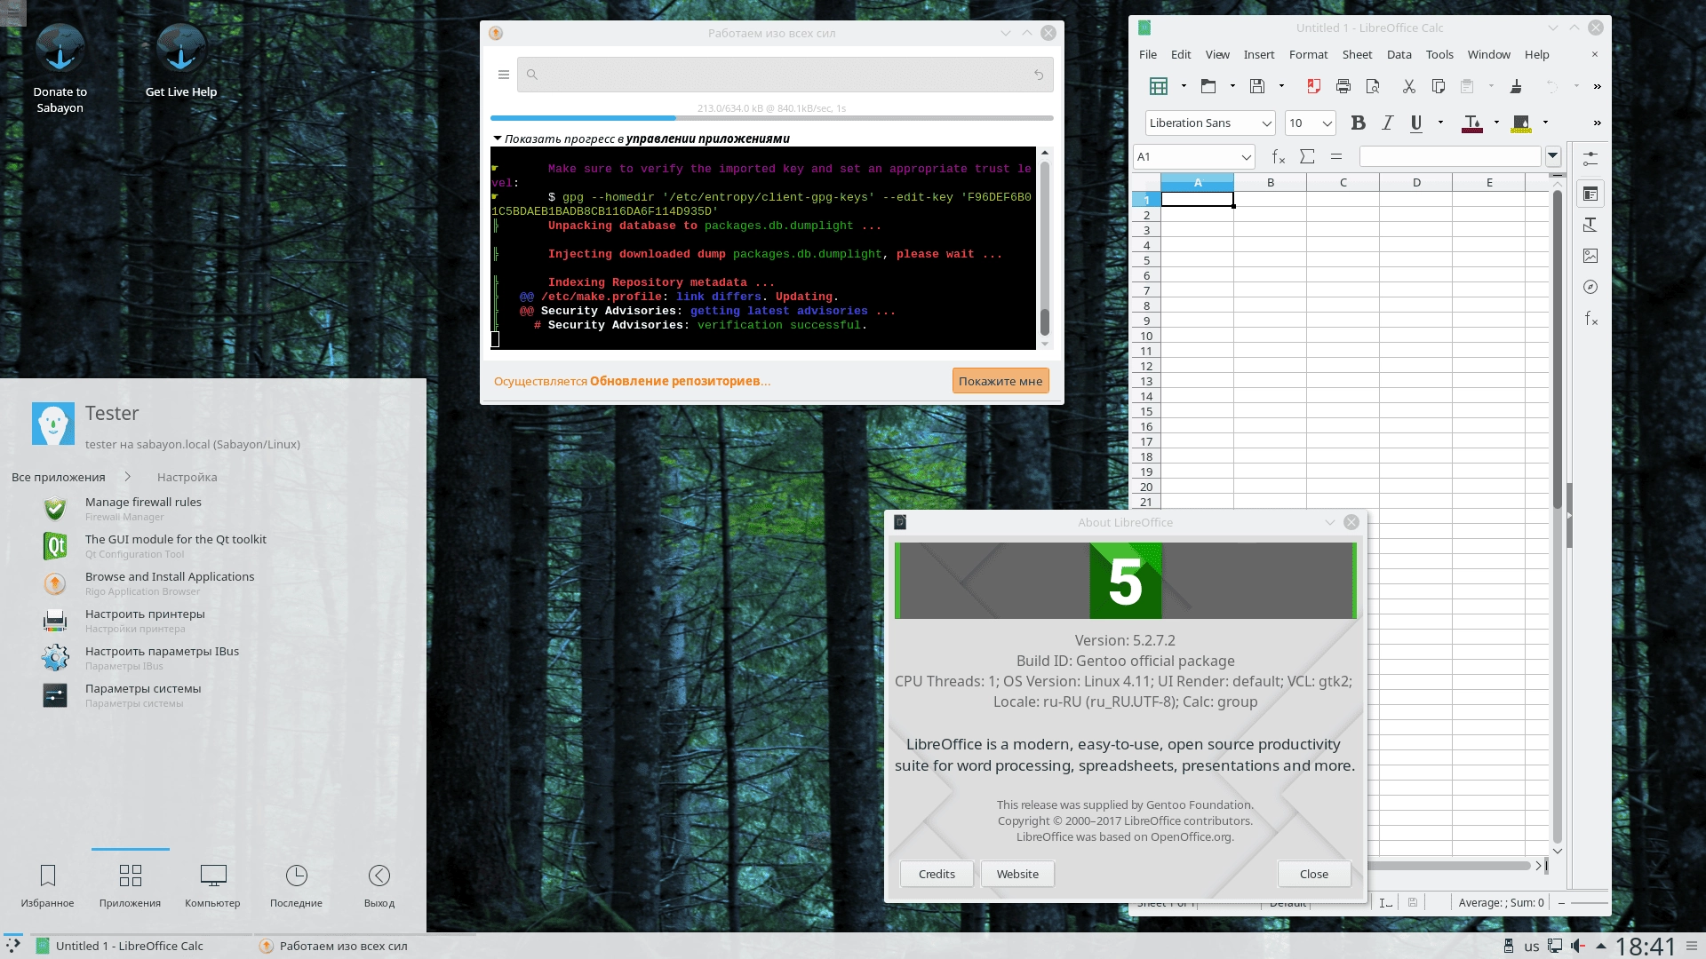
Task: Open the Tools menu in Calc
Action: (1439, 54)
